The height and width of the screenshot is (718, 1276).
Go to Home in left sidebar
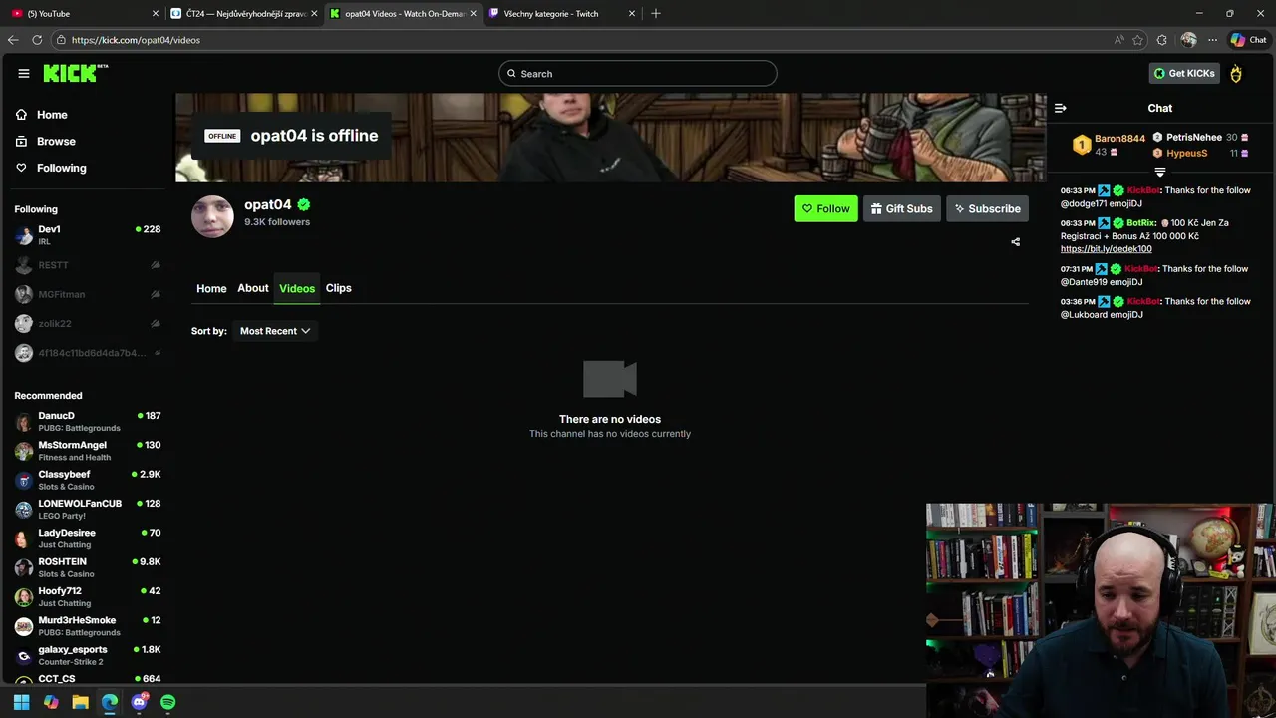(x=52, y=115)
